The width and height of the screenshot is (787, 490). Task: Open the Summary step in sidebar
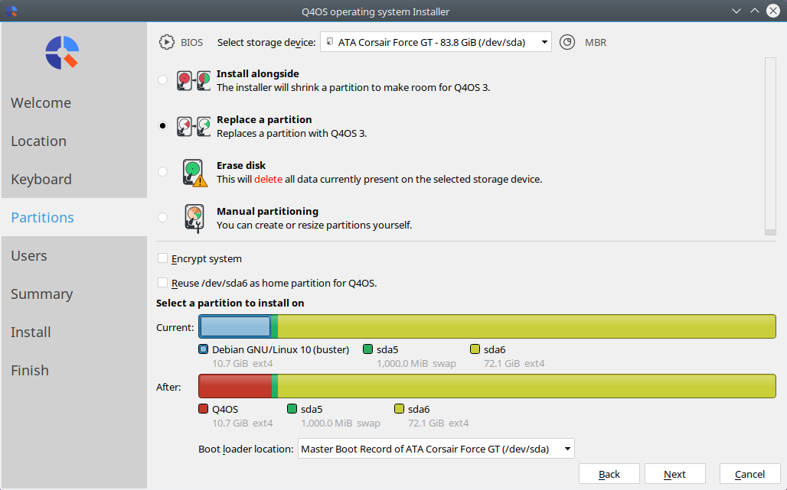(x=41, y=294)
